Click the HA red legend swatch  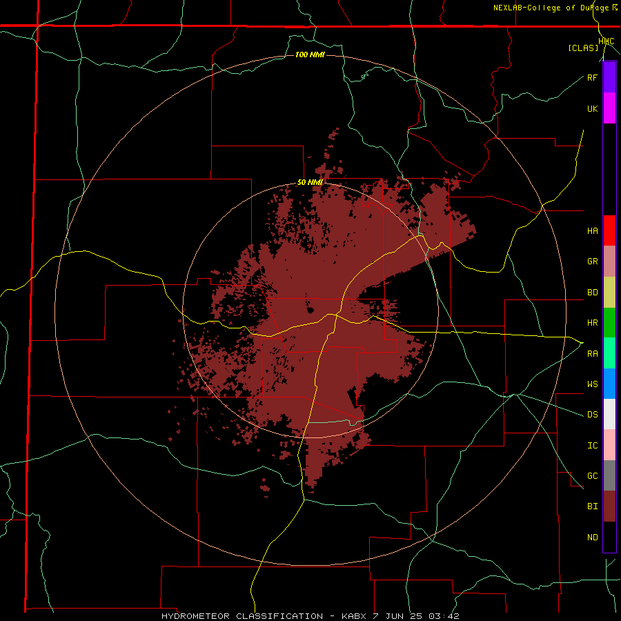click(x=609, y=230)
